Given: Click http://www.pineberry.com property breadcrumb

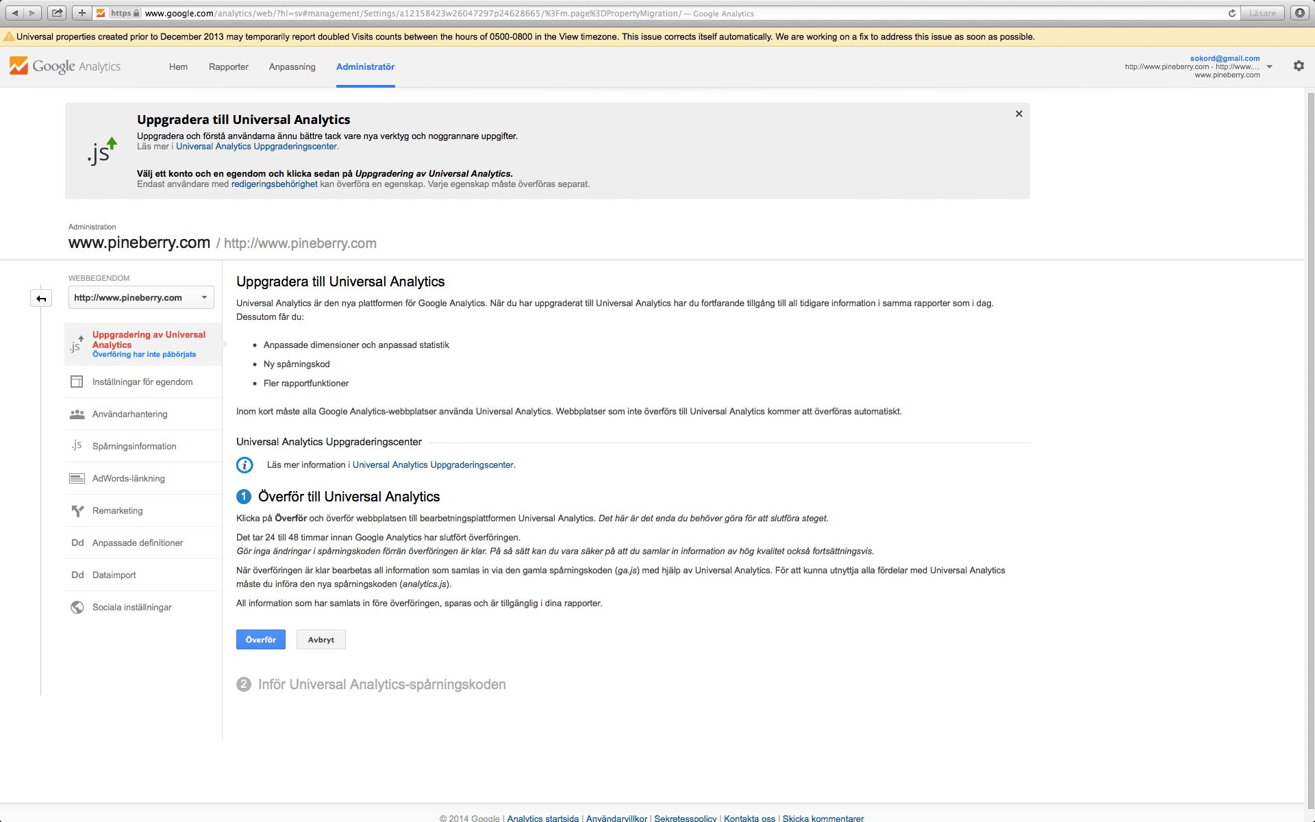Looking at the screenshot, I should point(300,243).
